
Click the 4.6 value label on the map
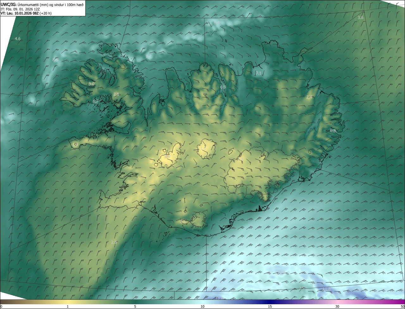point(18,39)
